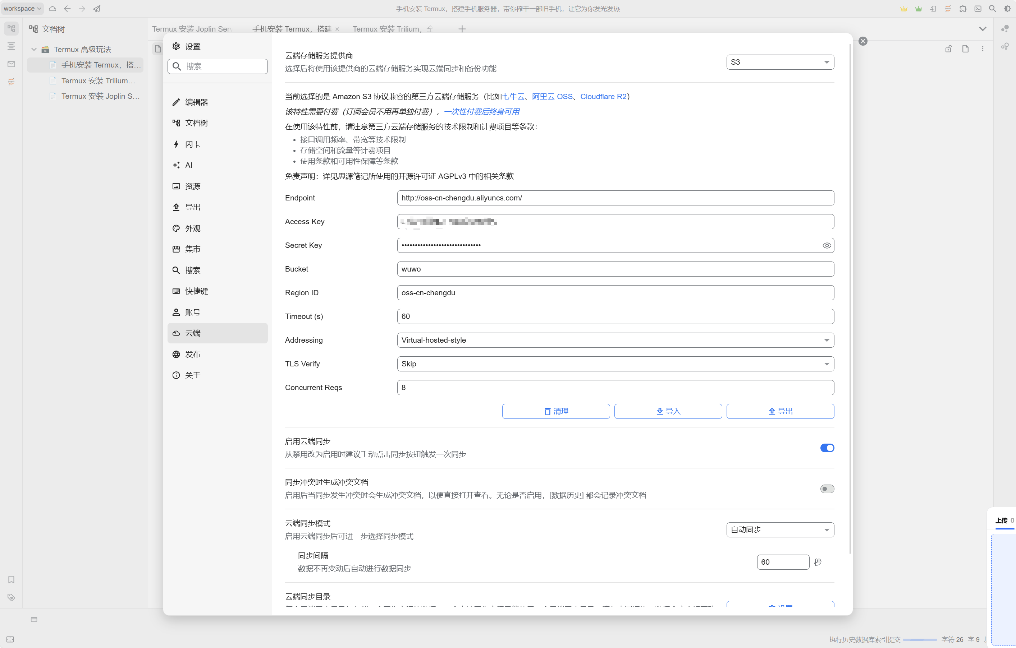Disable the 启用云端同步 toggle
Viewport: 1016px width, 648px height.
click(x=827, y=448)
